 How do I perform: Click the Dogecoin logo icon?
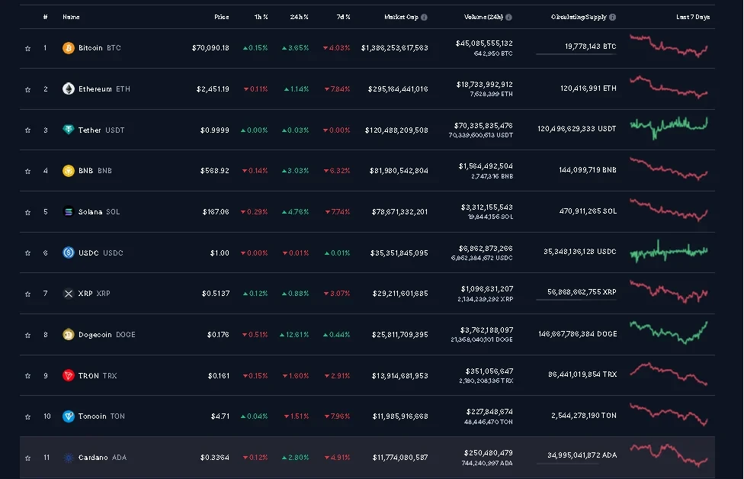tap(69, 335)
